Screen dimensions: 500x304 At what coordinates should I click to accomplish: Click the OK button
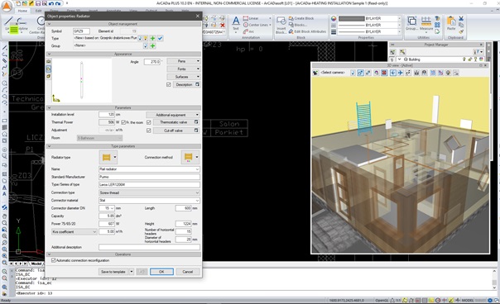pos(161,272)
